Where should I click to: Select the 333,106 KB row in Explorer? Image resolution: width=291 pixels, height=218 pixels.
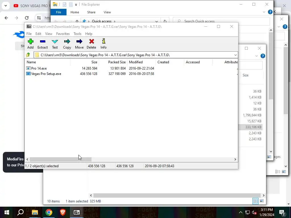coord(251,127)
